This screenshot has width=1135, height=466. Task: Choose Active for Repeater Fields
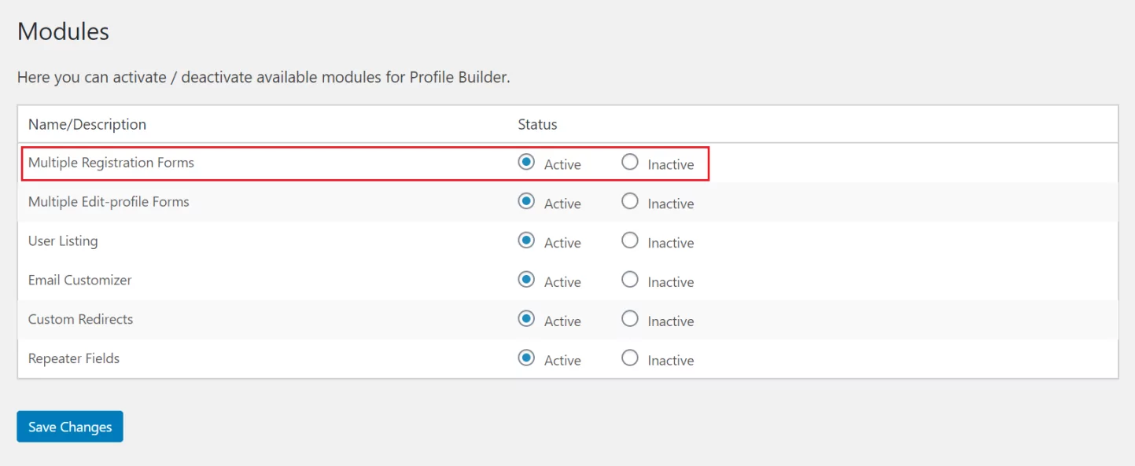coord(526,358)
